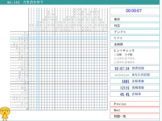Click the first cell of highlighted row
This screenshot has height=121, width=162.
pos(30,38)
